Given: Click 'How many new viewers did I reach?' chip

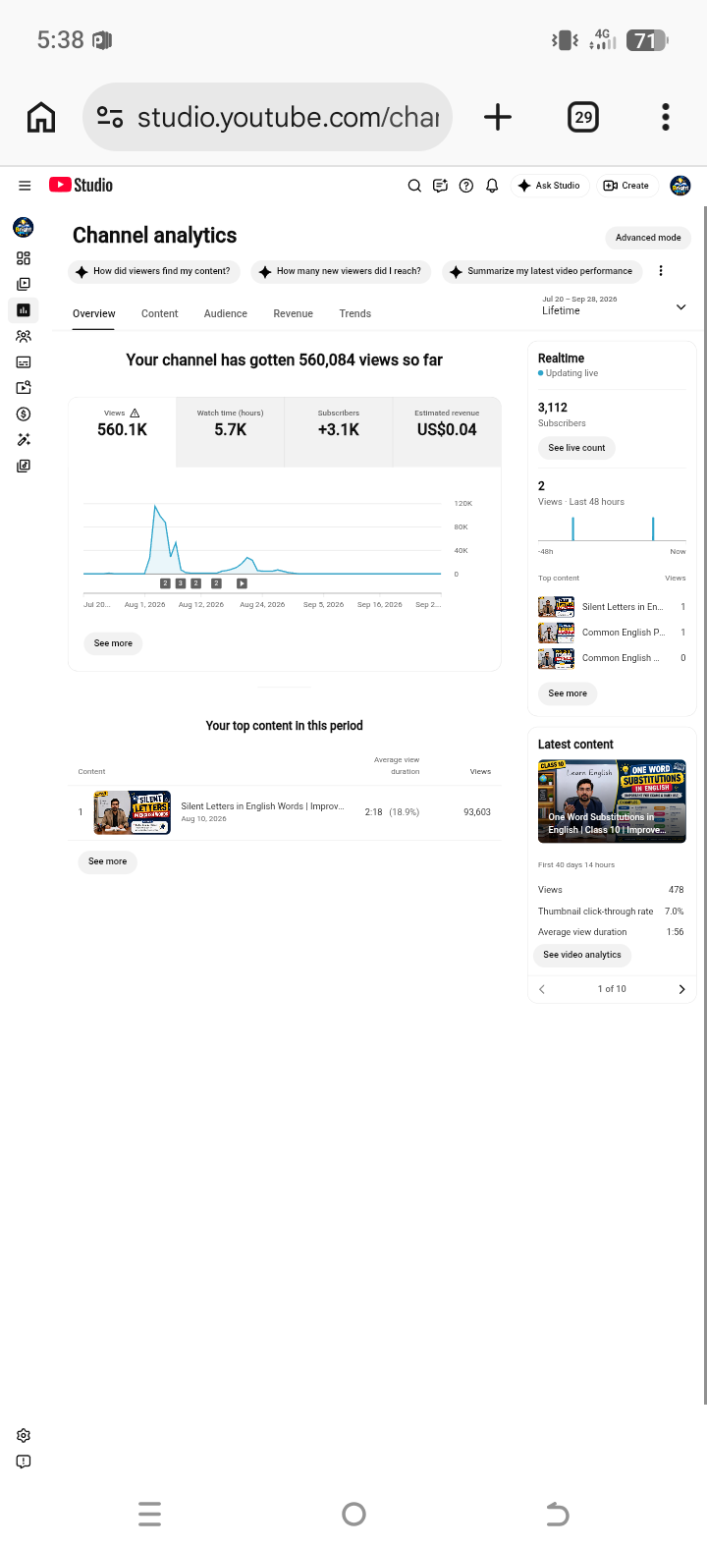Looking at the screenshot, I should (341, 271).
